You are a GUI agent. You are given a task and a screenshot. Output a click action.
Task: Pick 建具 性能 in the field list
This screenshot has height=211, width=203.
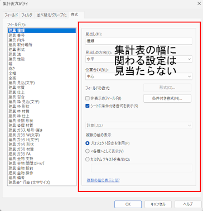coord(42,59)
